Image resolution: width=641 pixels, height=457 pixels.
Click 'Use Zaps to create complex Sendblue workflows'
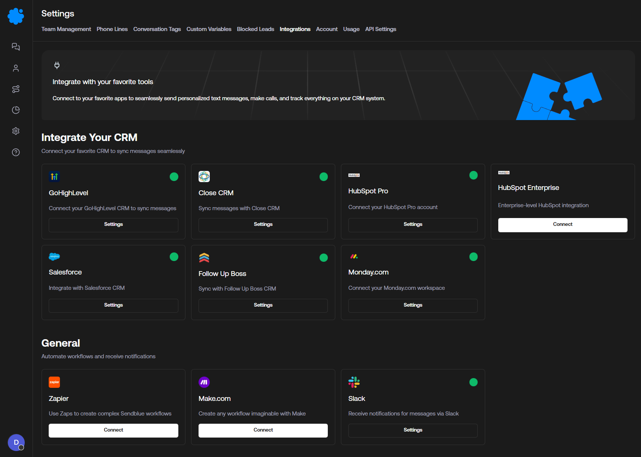[x=110, y=414]
